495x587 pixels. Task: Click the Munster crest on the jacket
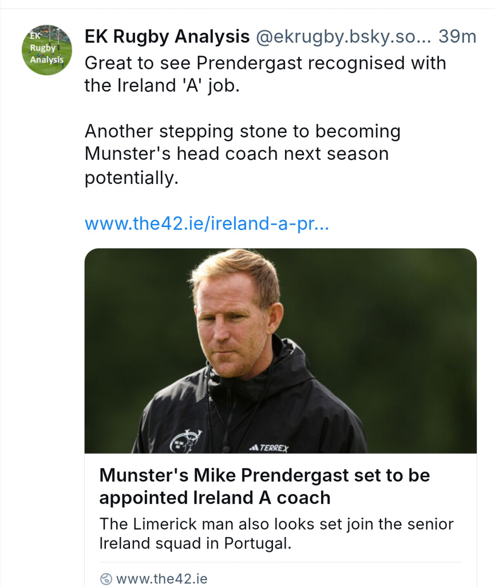pyautogui.click(x=186, y=440)
